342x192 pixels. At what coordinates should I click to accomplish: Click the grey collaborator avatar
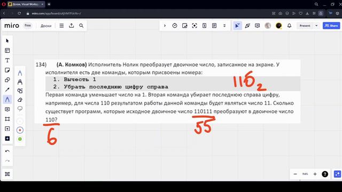(268, 26)
